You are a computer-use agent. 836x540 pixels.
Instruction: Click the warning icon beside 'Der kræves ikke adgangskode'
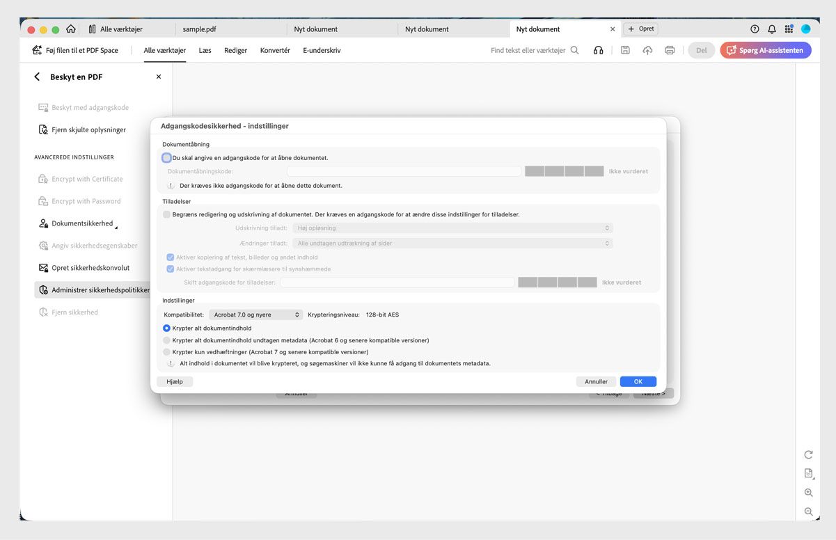pyautogui.click(x=171, y=186)
